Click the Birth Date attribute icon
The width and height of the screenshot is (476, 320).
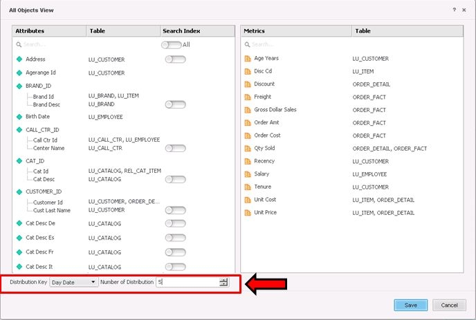19,117
